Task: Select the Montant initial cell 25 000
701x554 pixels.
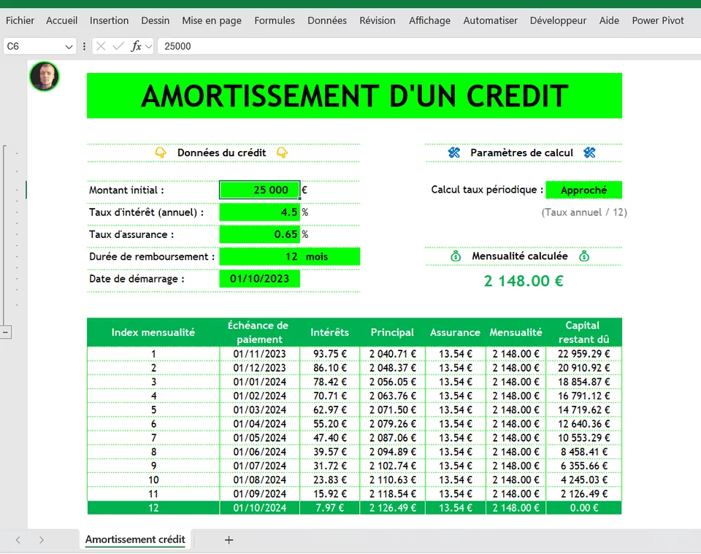Action: tap(259, 190)
